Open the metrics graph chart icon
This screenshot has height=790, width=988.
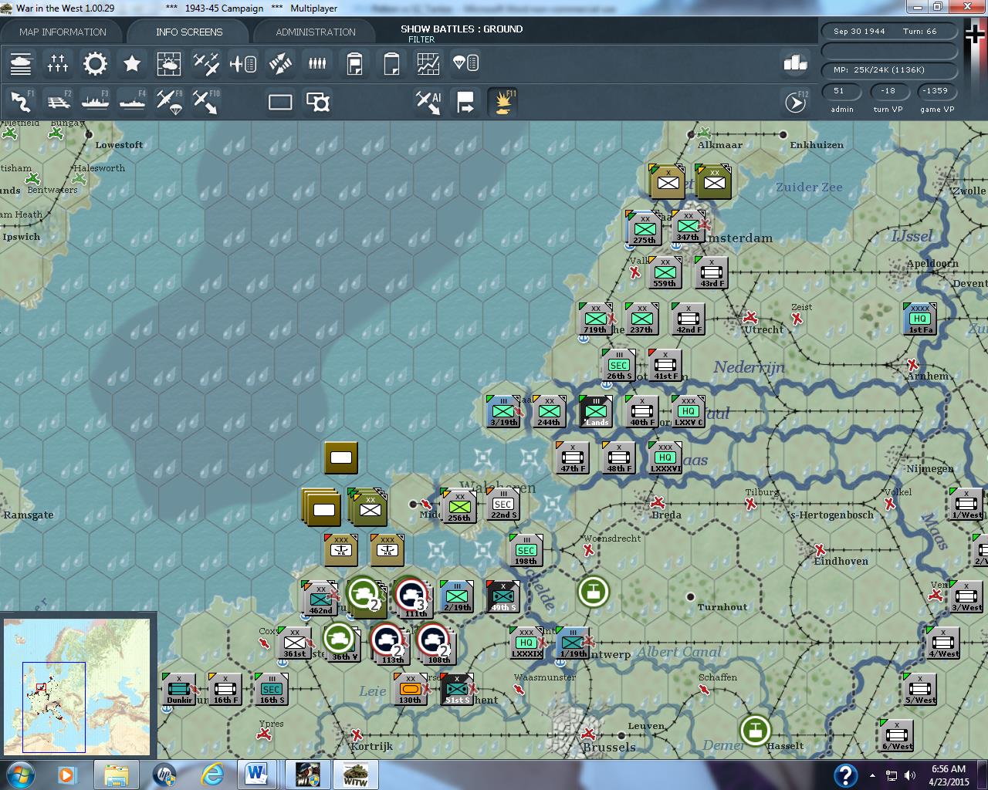coord(428,63)
